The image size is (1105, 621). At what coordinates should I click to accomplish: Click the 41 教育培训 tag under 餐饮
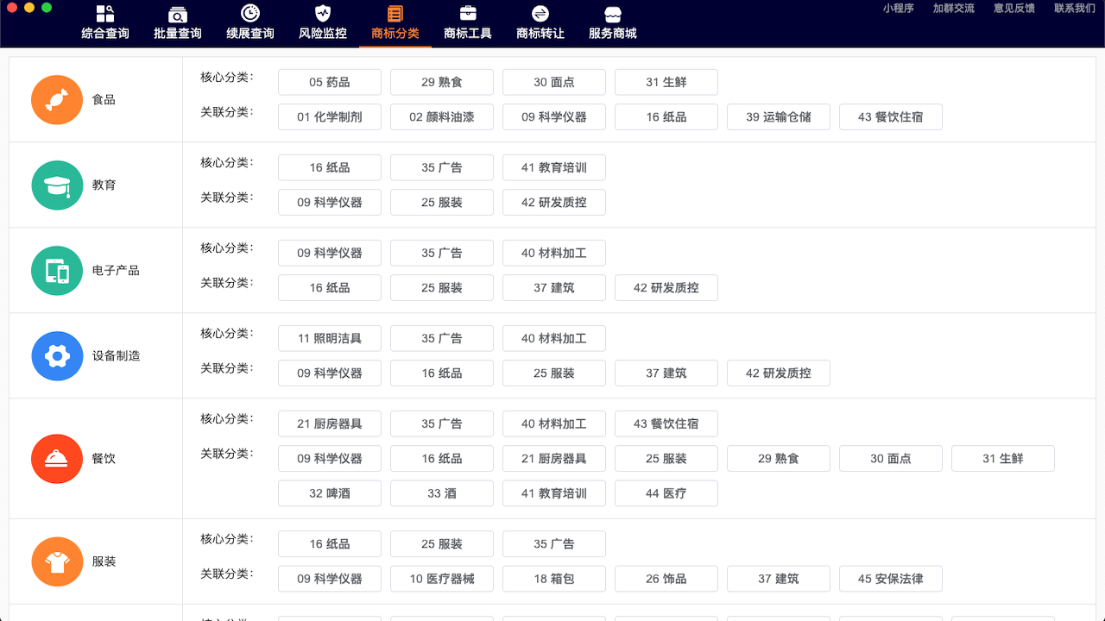pos(553,492)
